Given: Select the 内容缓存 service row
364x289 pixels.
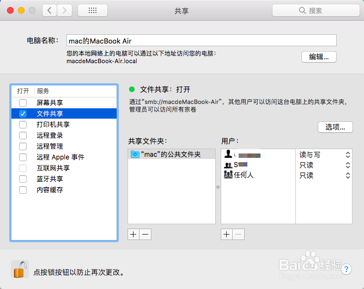Looking at the screenshot, I should pos(64,190).
